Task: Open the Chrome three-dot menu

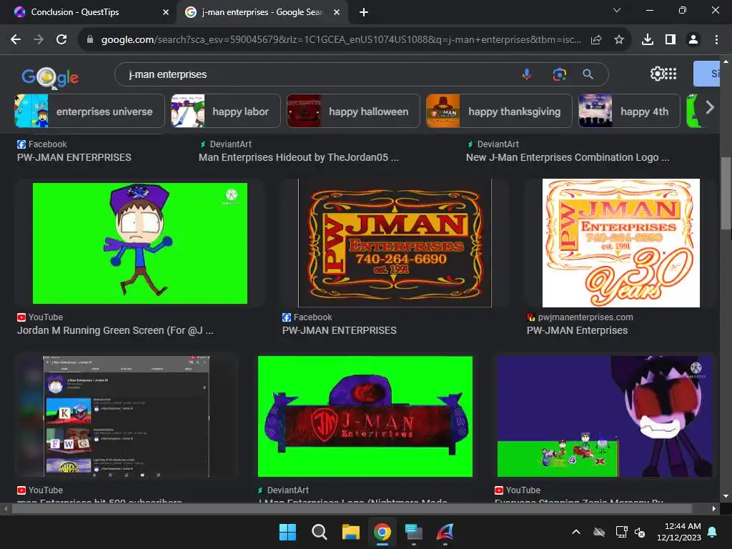Action: tap(716, 40)
